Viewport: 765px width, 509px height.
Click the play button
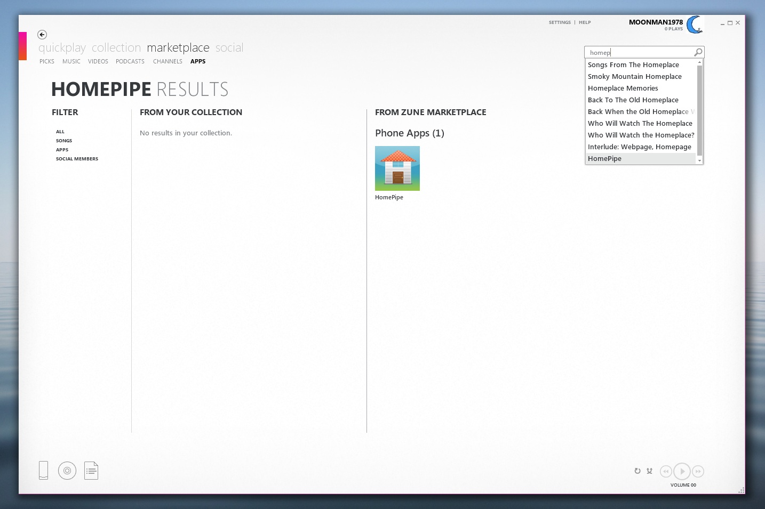point(682,471)
